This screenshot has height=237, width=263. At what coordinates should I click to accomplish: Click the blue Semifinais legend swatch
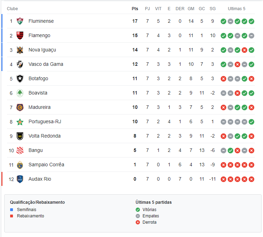[x=12, y=210]
